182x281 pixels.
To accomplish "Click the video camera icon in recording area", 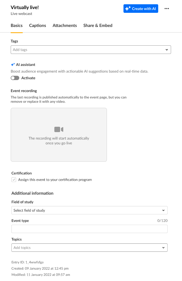I will click(59, 129).
